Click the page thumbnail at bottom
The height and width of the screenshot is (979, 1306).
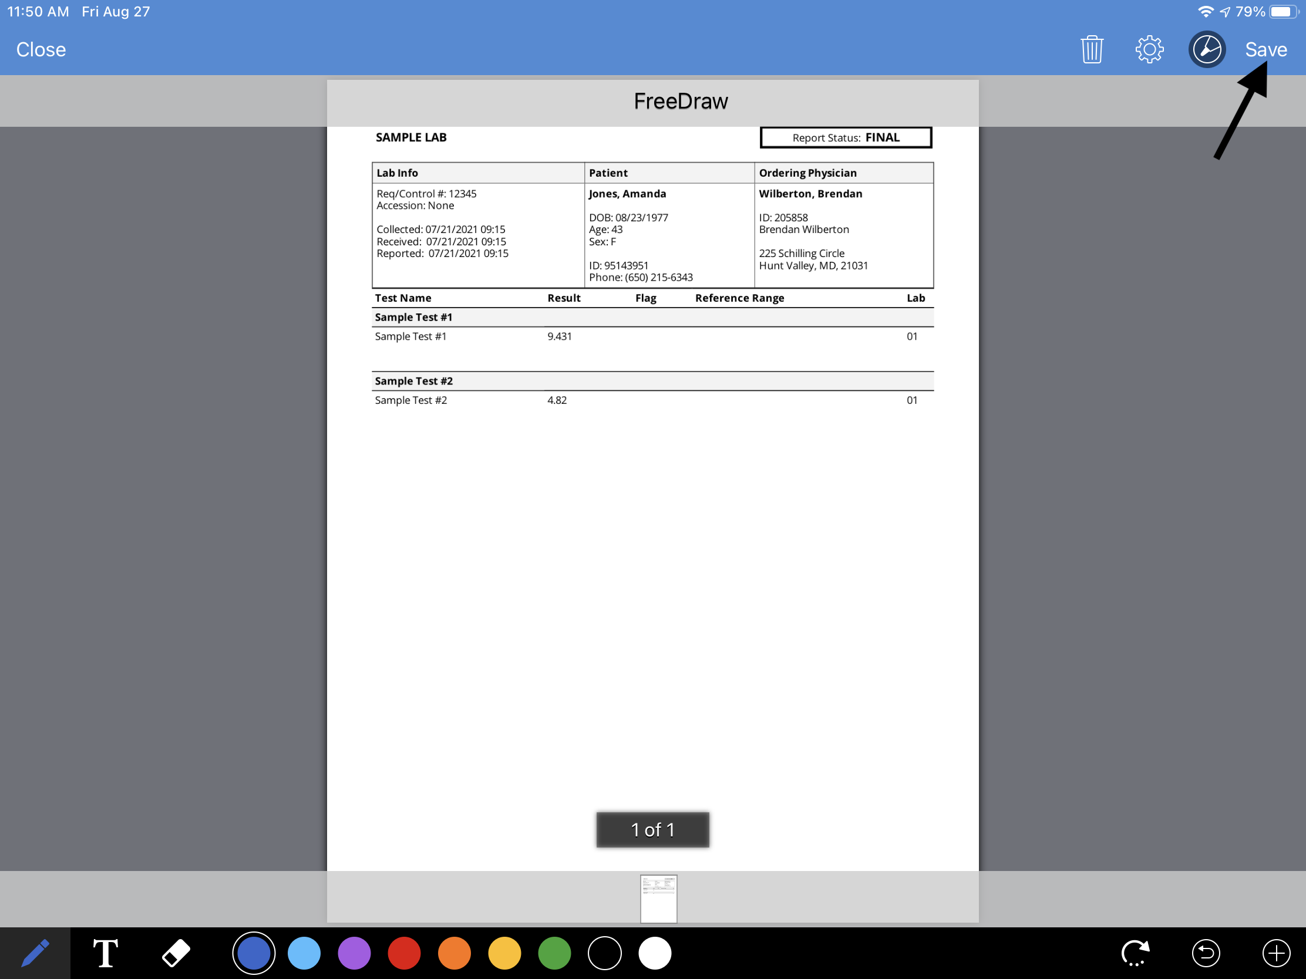click(658, 897)
